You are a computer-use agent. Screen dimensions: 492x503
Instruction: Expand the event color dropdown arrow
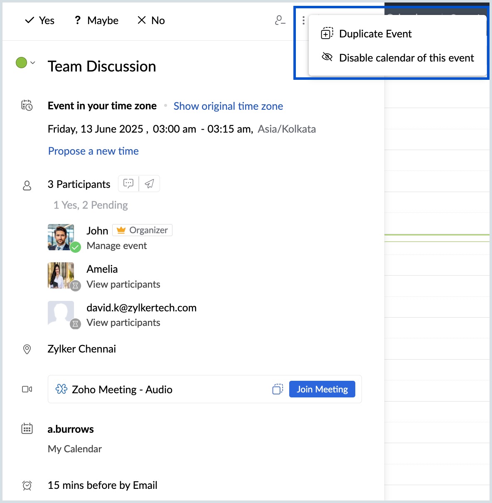pos(33,63)
